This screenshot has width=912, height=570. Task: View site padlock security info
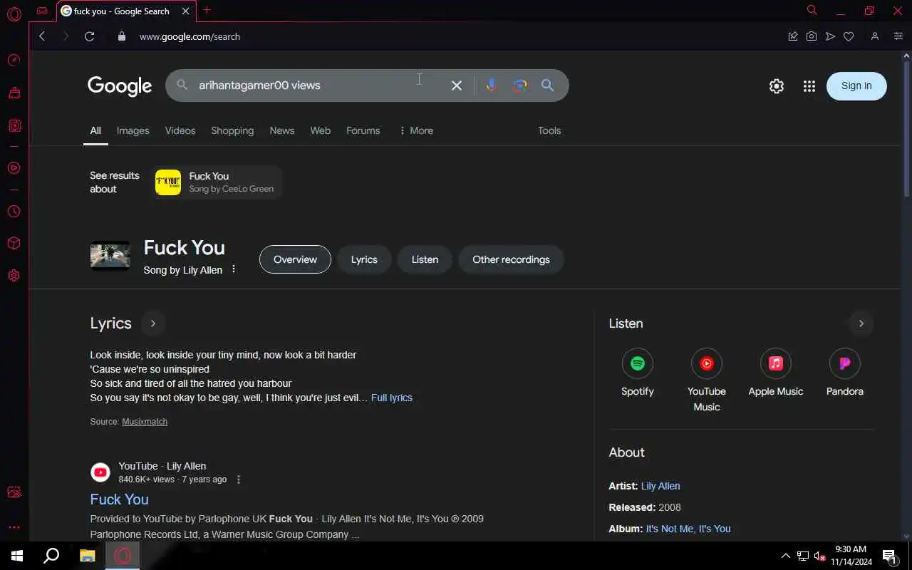121,36
